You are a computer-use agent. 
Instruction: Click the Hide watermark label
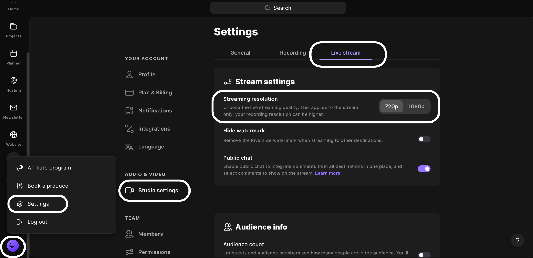244,131
